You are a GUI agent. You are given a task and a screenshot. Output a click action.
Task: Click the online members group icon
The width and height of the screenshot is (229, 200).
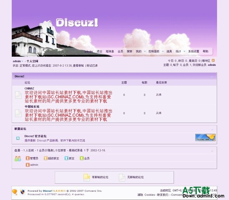18,159
